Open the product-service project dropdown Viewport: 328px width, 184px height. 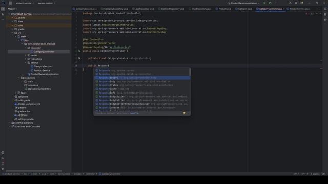pos(25,3)
